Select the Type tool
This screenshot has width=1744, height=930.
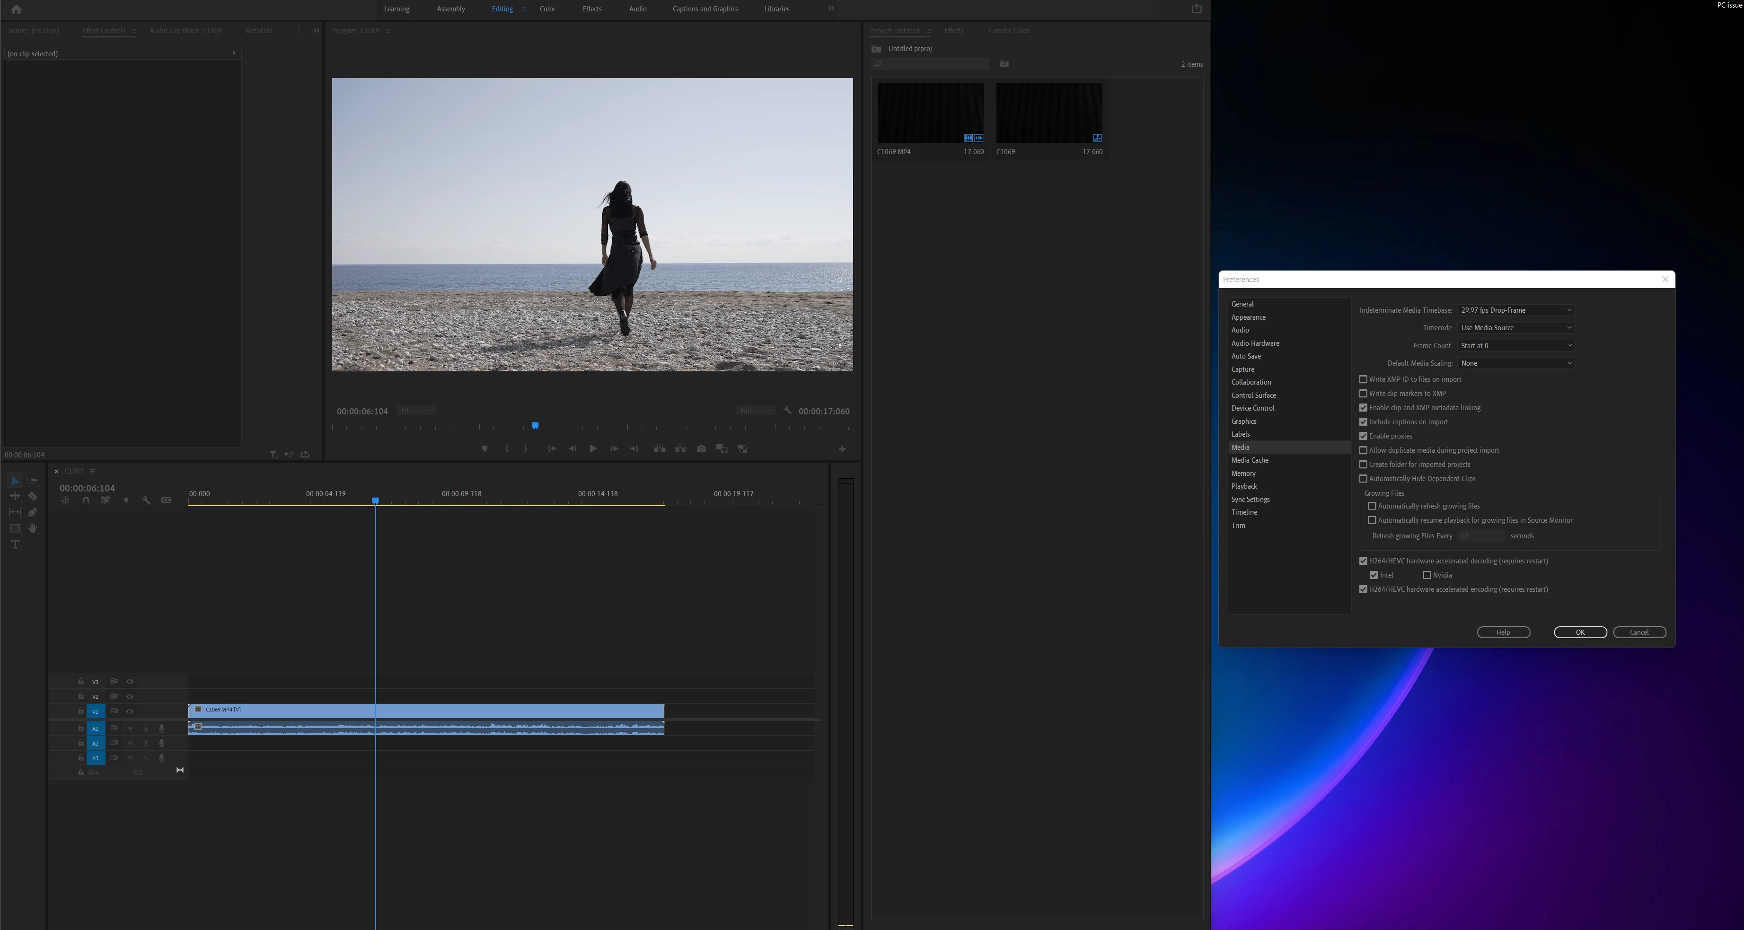tap(15, 544)
